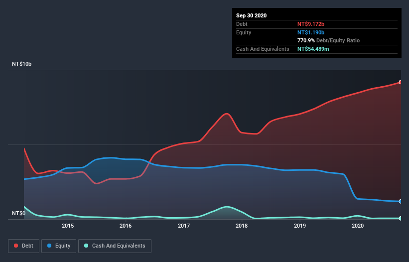
Task: Click the red Debt endpoint marker
Action: (x=401, y=82)
